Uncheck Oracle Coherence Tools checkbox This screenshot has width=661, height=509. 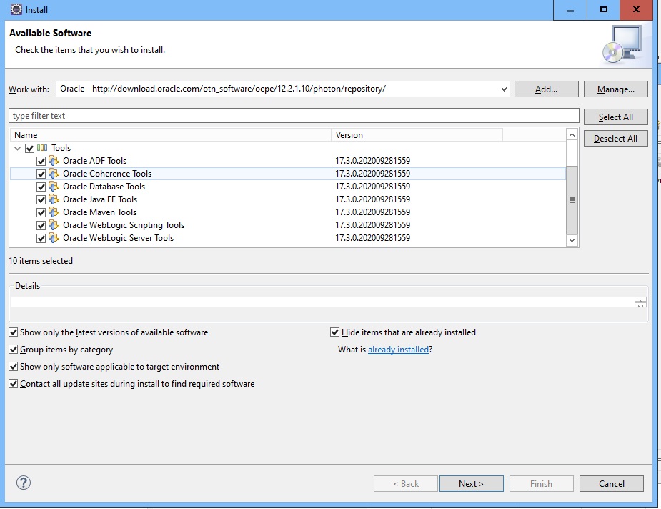tap(41, 174)
